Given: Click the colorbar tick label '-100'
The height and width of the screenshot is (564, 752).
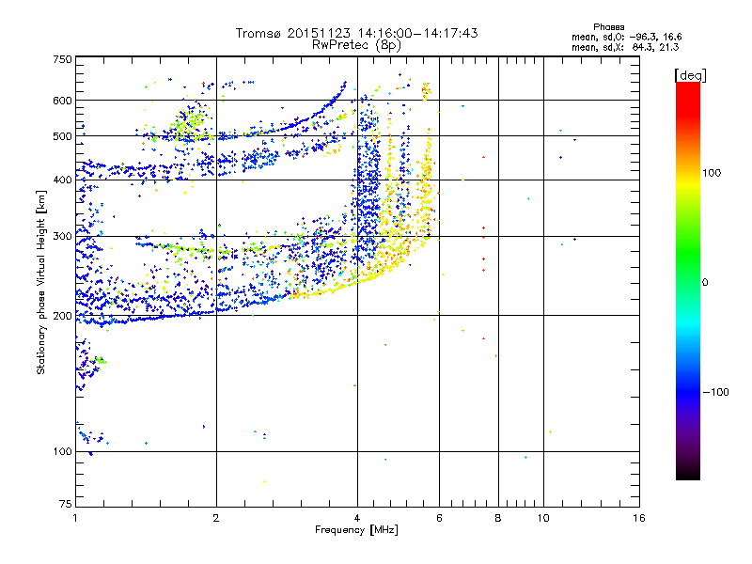Looking at the screenshot, I should 716,392.
